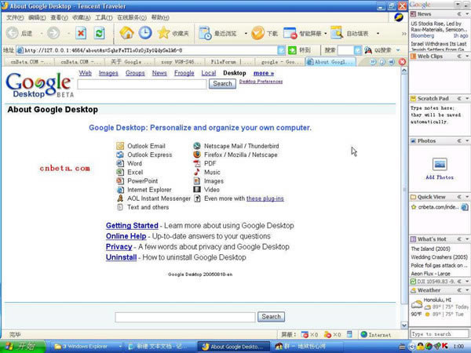Click the Bloomberg news source link
Screen dimensions: 471x353
click(422, 36)
